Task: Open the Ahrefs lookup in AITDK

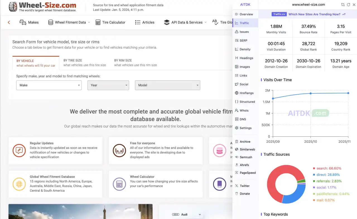Action: click(x=245, y=165)
